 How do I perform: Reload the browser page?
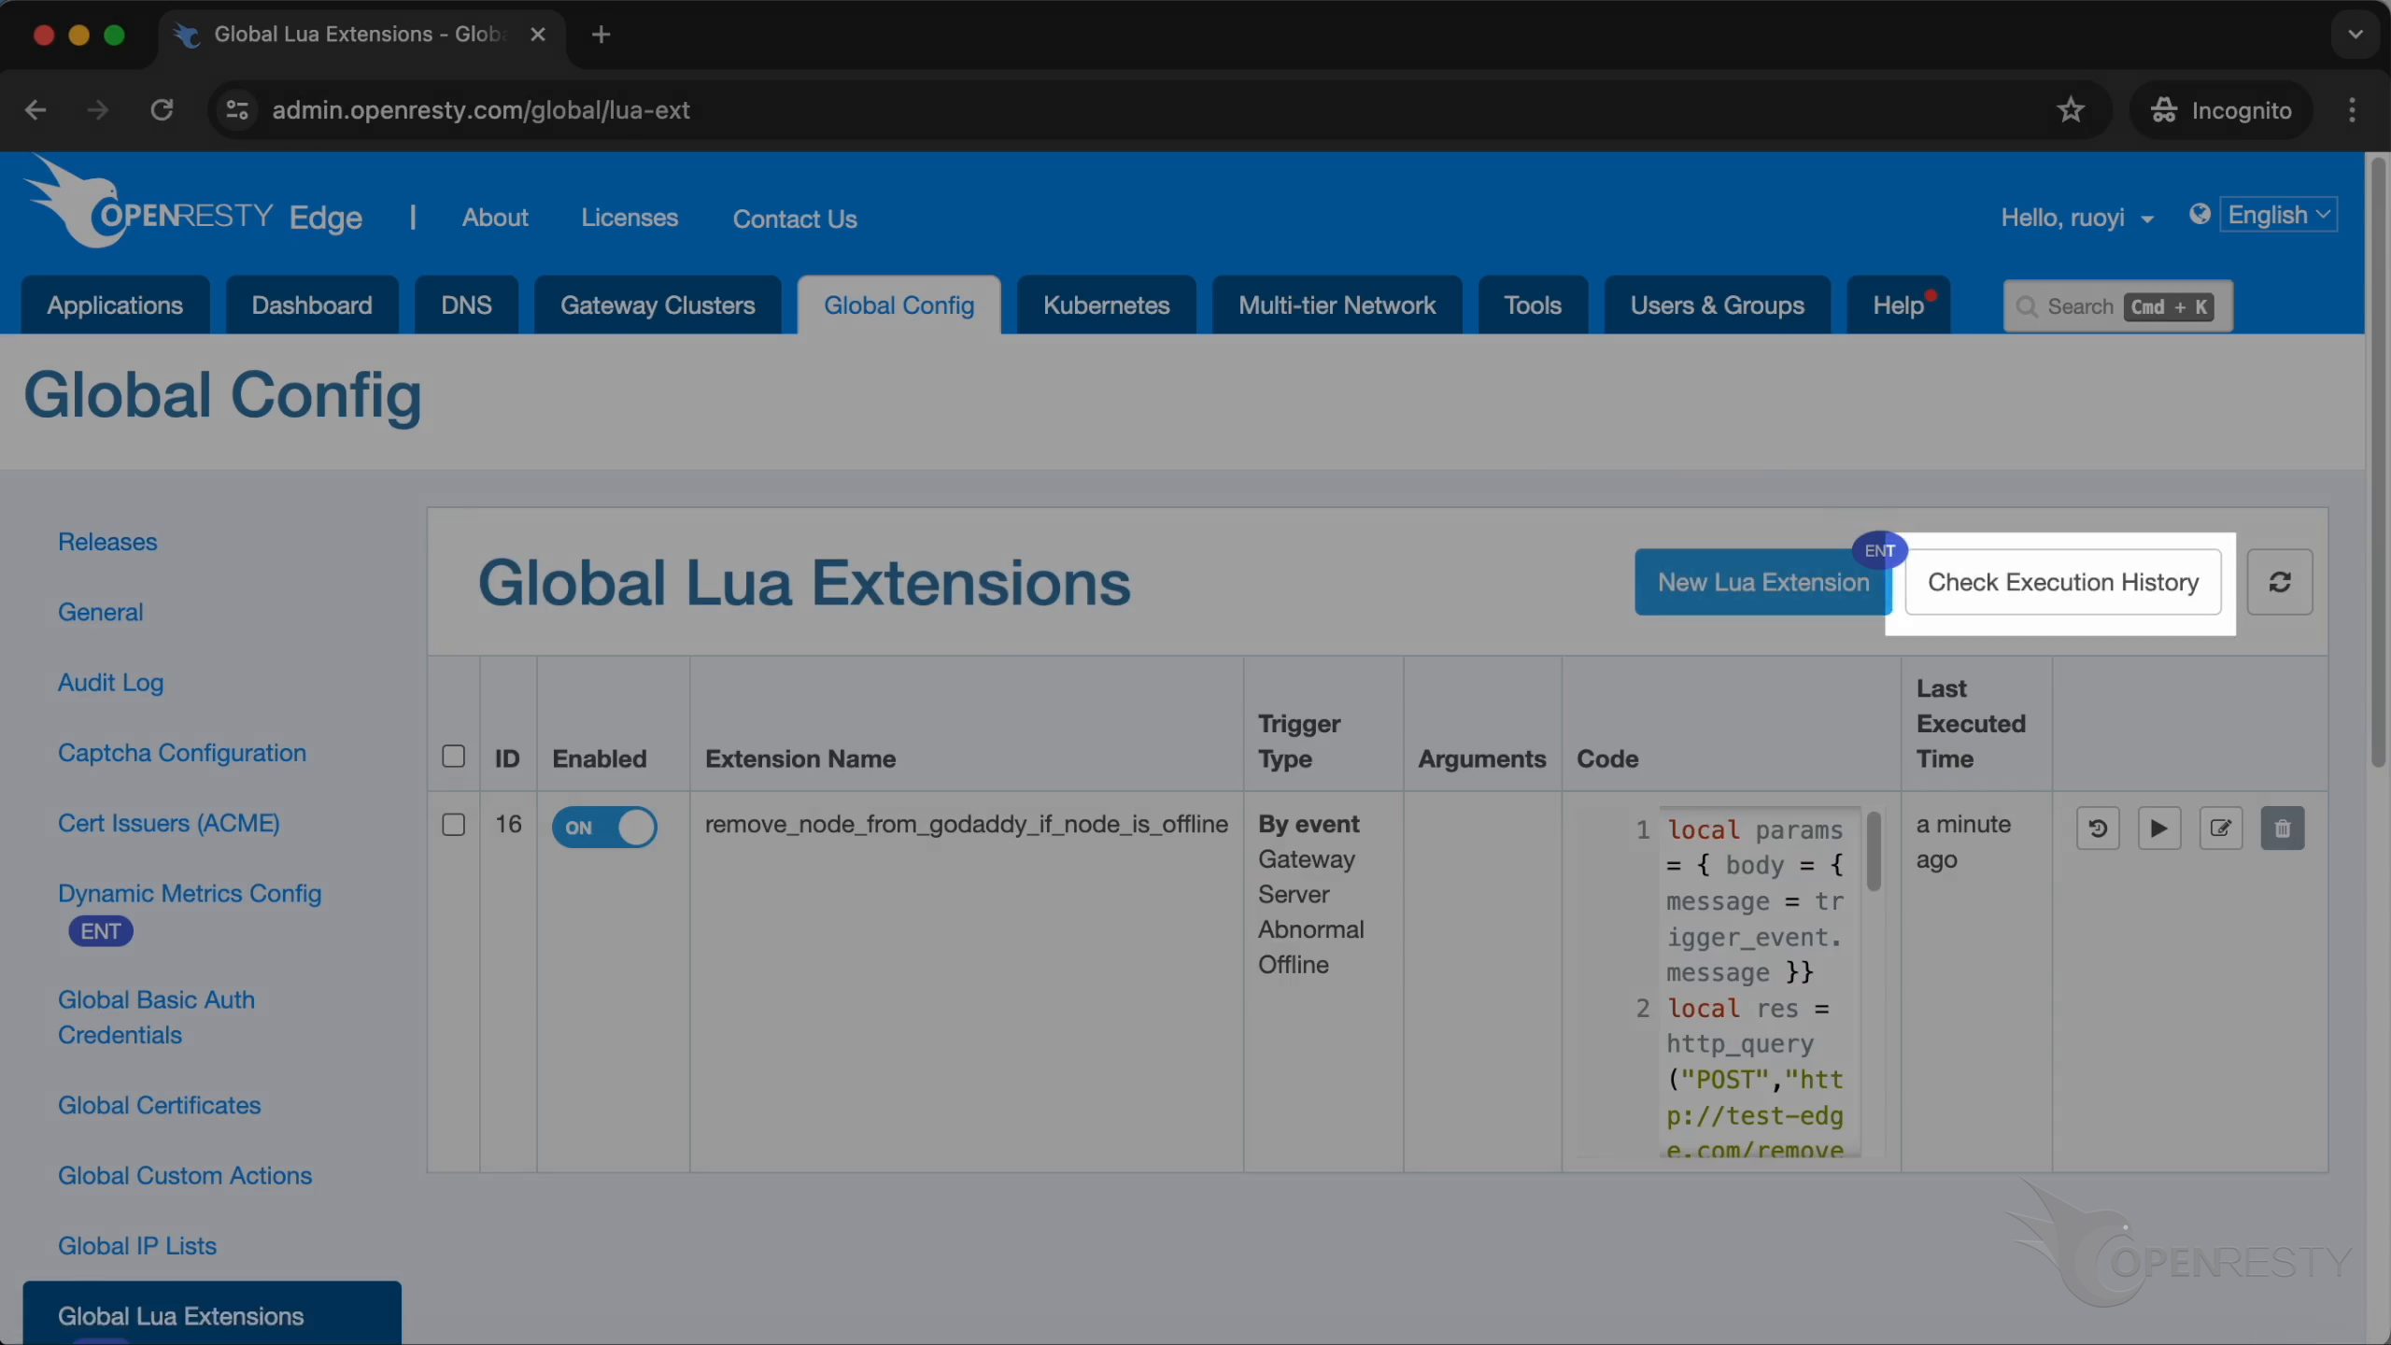(162, 110)
